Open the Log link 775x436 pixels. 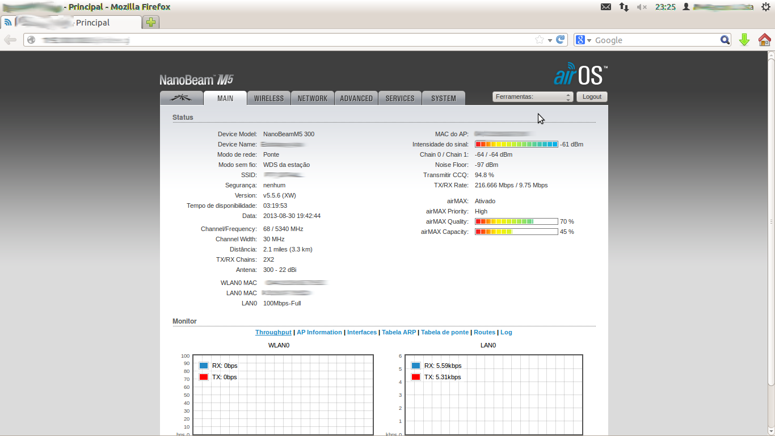[x=506, y=332]
